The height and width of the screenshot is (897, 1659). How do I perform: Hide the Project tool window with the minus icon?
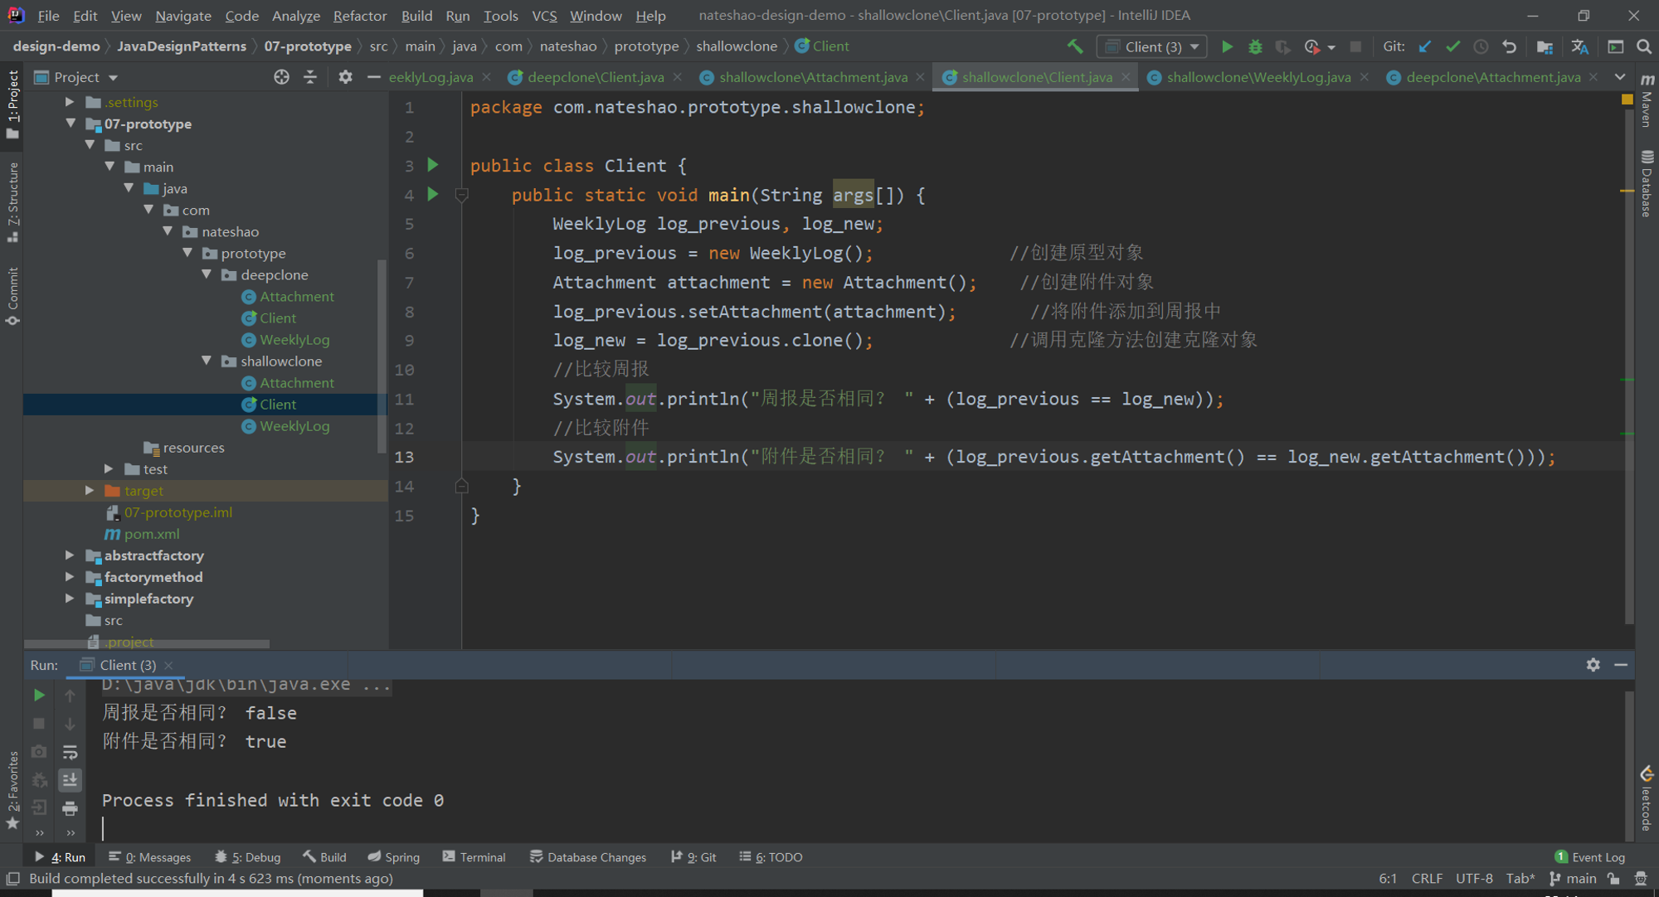click(373, 77)
